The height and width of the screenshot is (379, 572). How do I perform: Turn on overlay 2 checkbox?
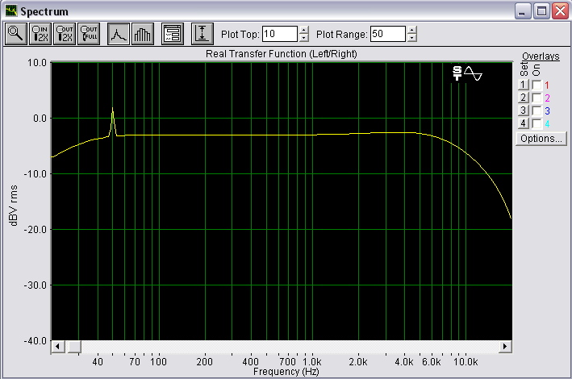(x=537, y=98)
